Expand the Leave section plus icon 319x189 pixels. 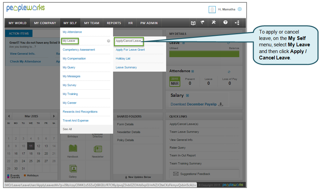184,43
